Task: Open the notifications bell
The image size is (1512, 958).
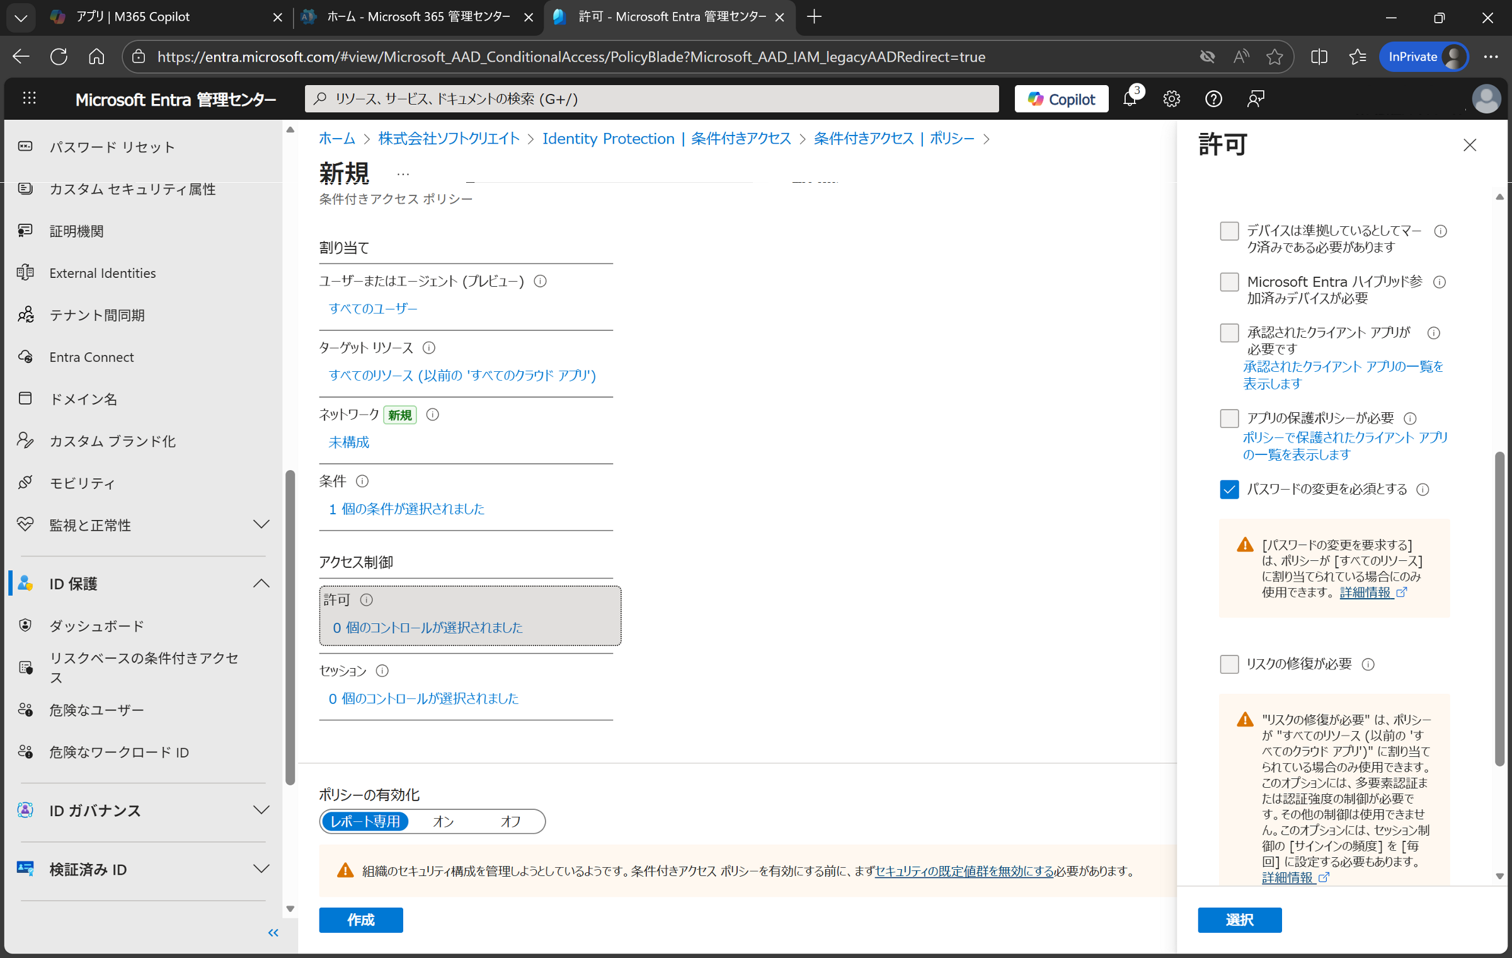Action: pos(1131,98)
